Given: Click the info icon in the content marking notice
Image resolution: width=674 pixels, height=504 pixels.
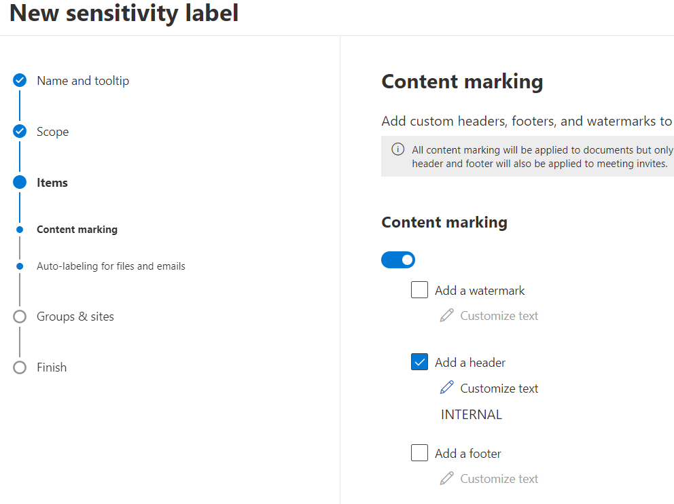Looking at the screenshot, I should tap(397, 149).
